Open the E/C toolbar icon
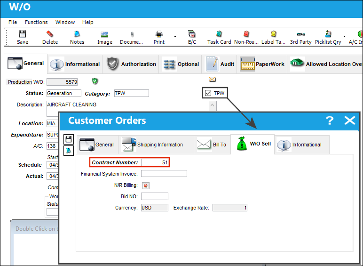Image resolution: width=363 pixels, height=266 pixels. coord(192,34)
